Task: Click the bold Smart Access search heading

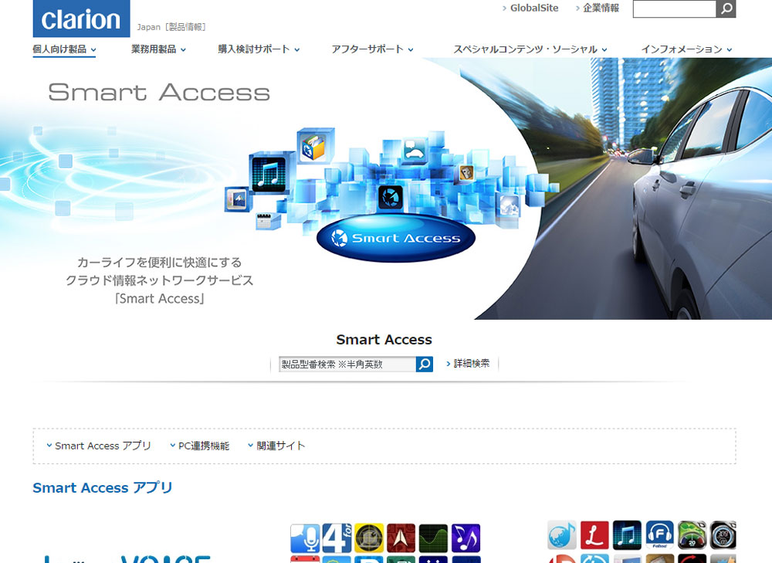Action: coord(384,340)
